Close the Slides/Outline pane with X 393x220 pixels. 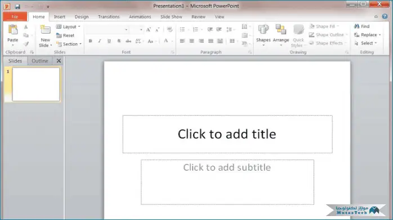coord(59,61)
